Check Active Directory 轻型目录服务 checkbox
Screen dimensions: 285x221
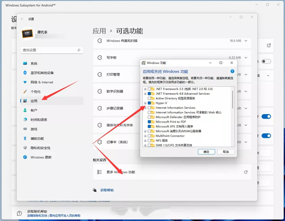click(x=149, y=98)
